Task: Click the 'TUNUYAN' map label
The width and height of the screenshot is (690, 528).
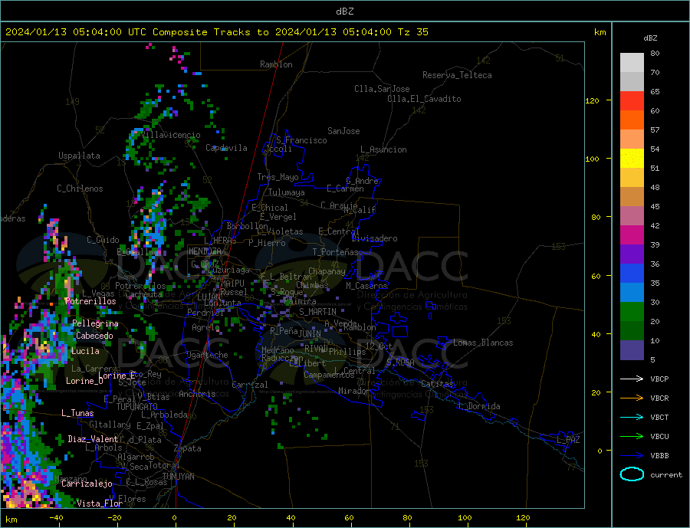Action: tap(178, 477)
